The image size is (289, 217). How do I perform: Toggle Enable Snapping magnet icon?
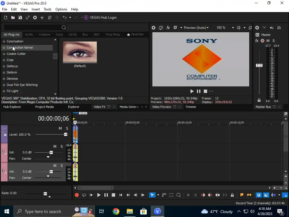point(259,195)
